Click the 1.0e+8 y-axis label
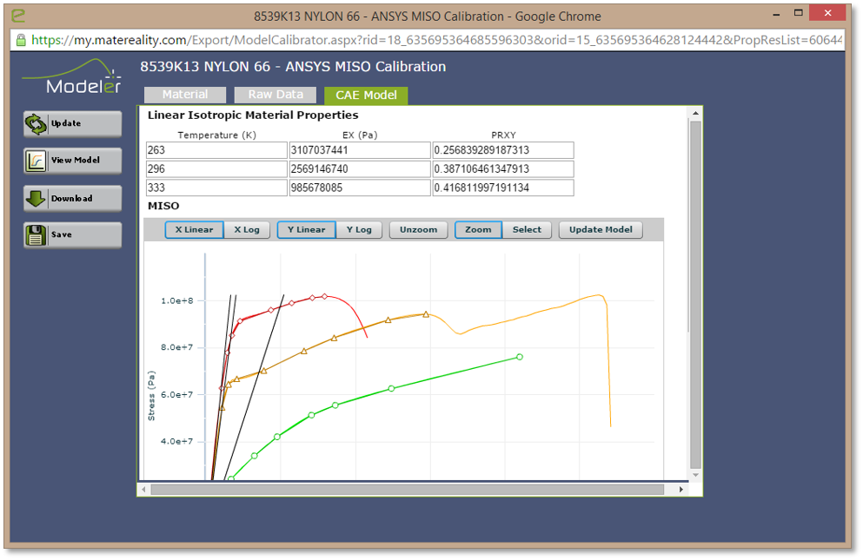The width and height of the screenshot is (863, 560). point(177,301)
